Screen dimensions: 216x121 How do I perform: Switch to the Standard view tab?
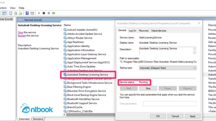[38, 119]
